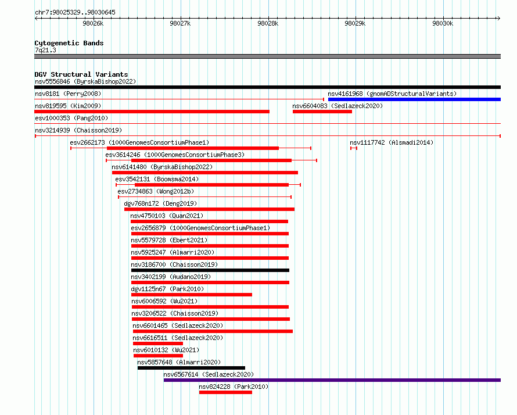The image size is (517, 415).
Task: Open the nsv824228 (Park2010) label
Action: (234, 387)
